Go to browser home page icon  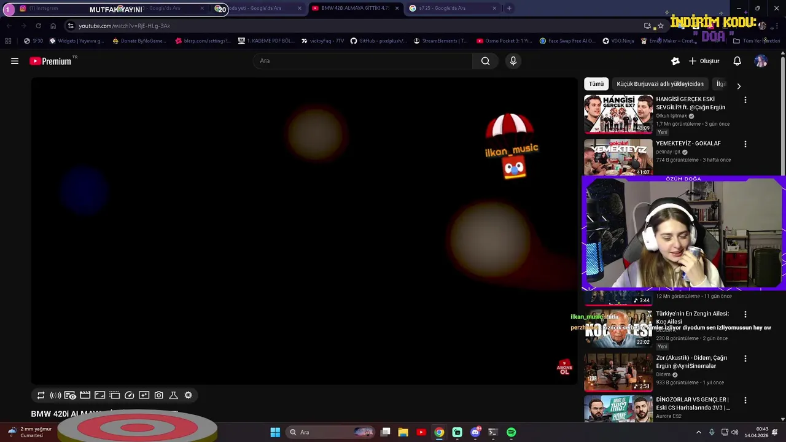[53, 26]
